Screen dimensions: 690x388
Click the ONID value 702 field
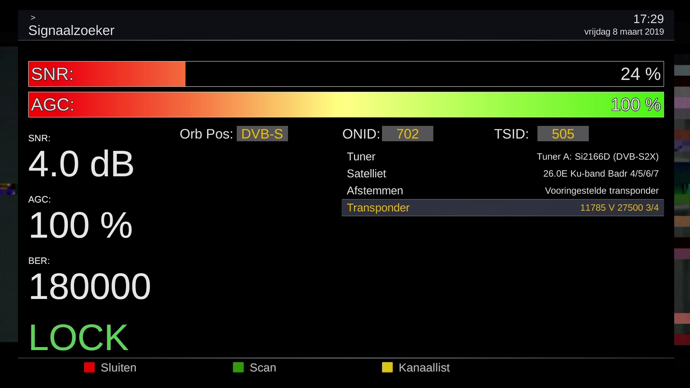tap(408, 134)
